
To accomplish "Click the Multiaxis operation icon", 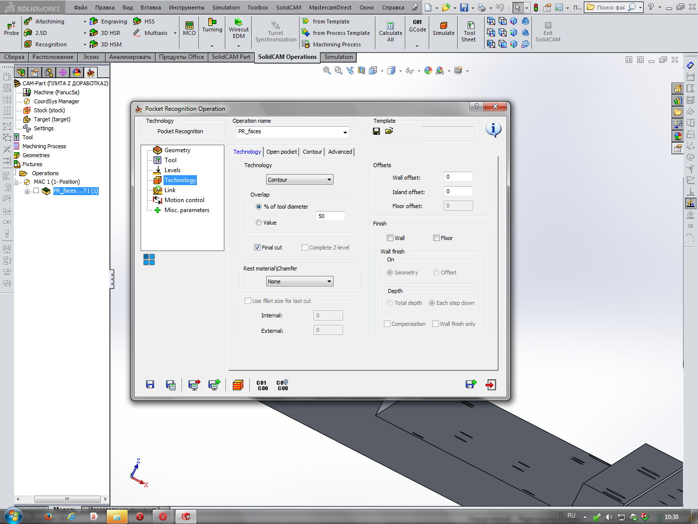I will (x=137, y=33).
